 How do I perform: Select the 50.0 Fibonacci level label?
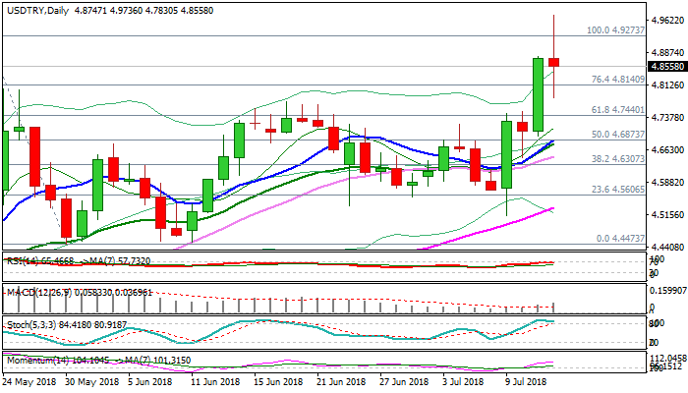[x=617, y=135]
